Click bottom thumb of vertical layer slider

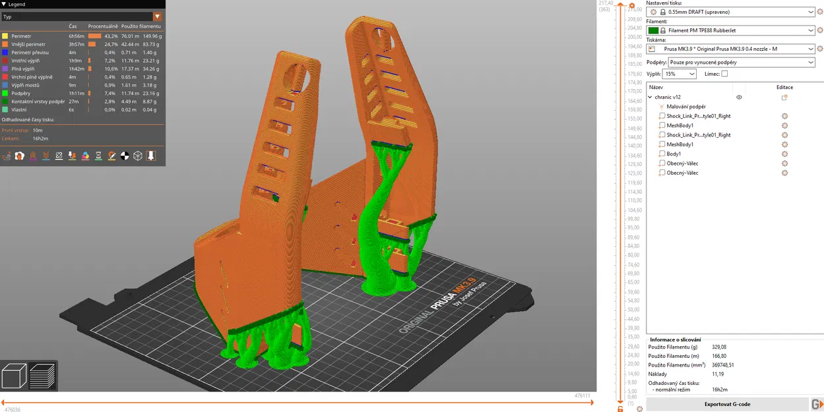tap(620, 401)
